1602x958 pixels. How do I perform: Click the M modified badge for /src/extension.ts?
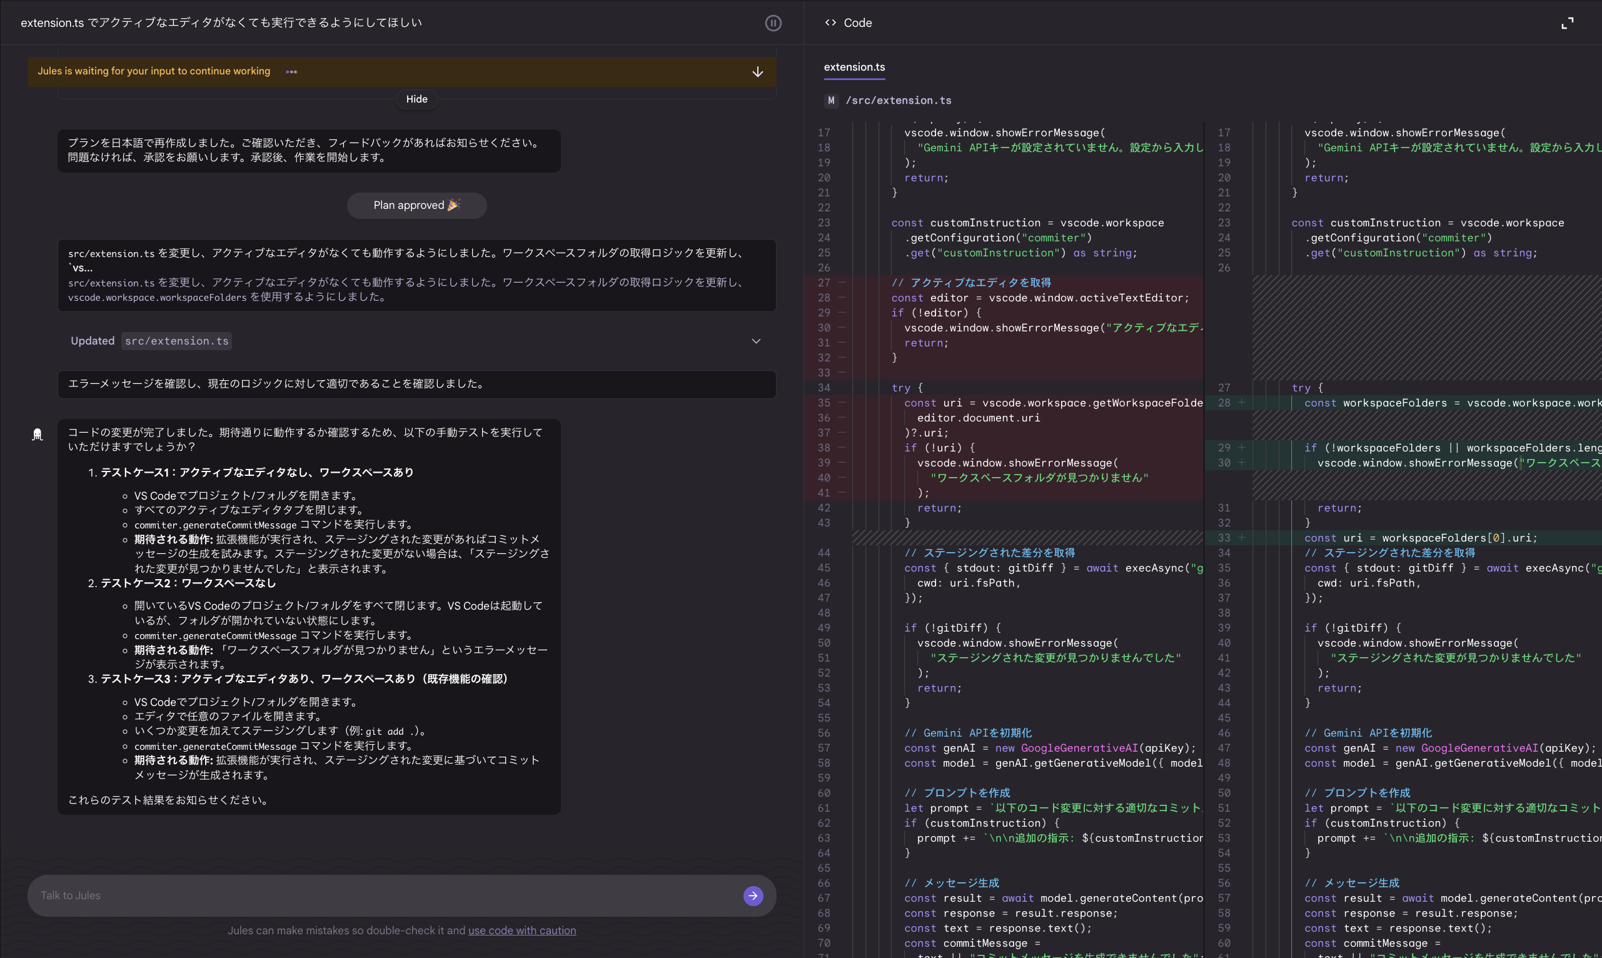coord(832,100)
